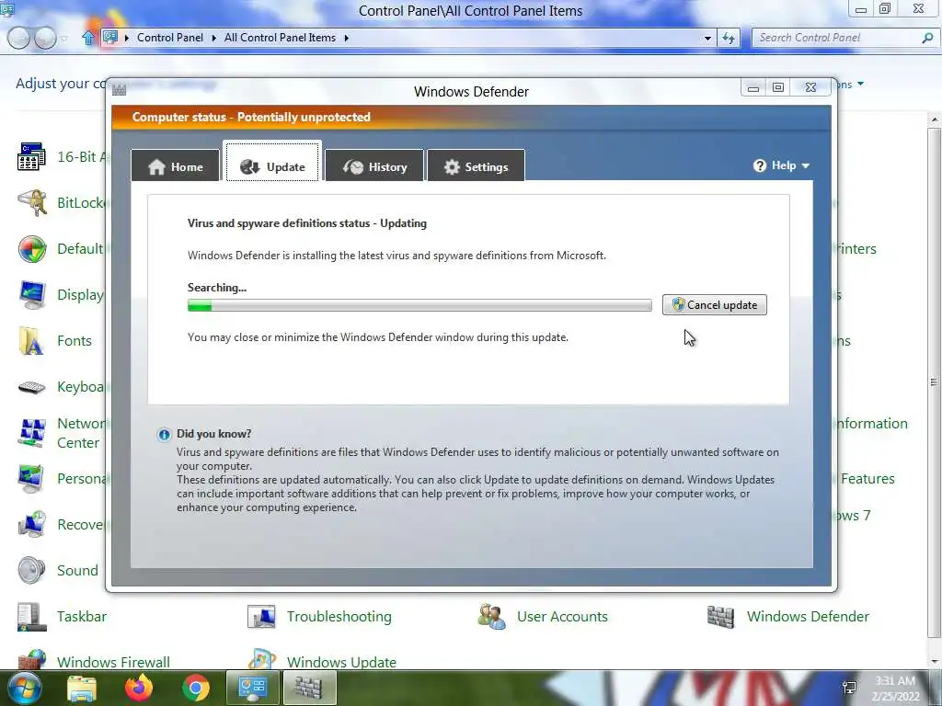The width and height of the screenshot is (942, 706).
Task: Open the Taskbar icon in Control Panel
Action: pos(32,617)
